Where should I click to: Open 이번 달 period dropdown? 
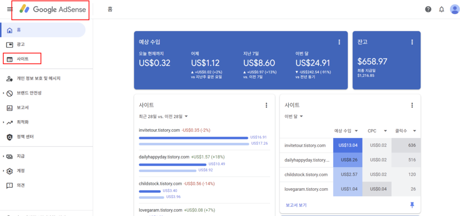click(x=294, y=116)
